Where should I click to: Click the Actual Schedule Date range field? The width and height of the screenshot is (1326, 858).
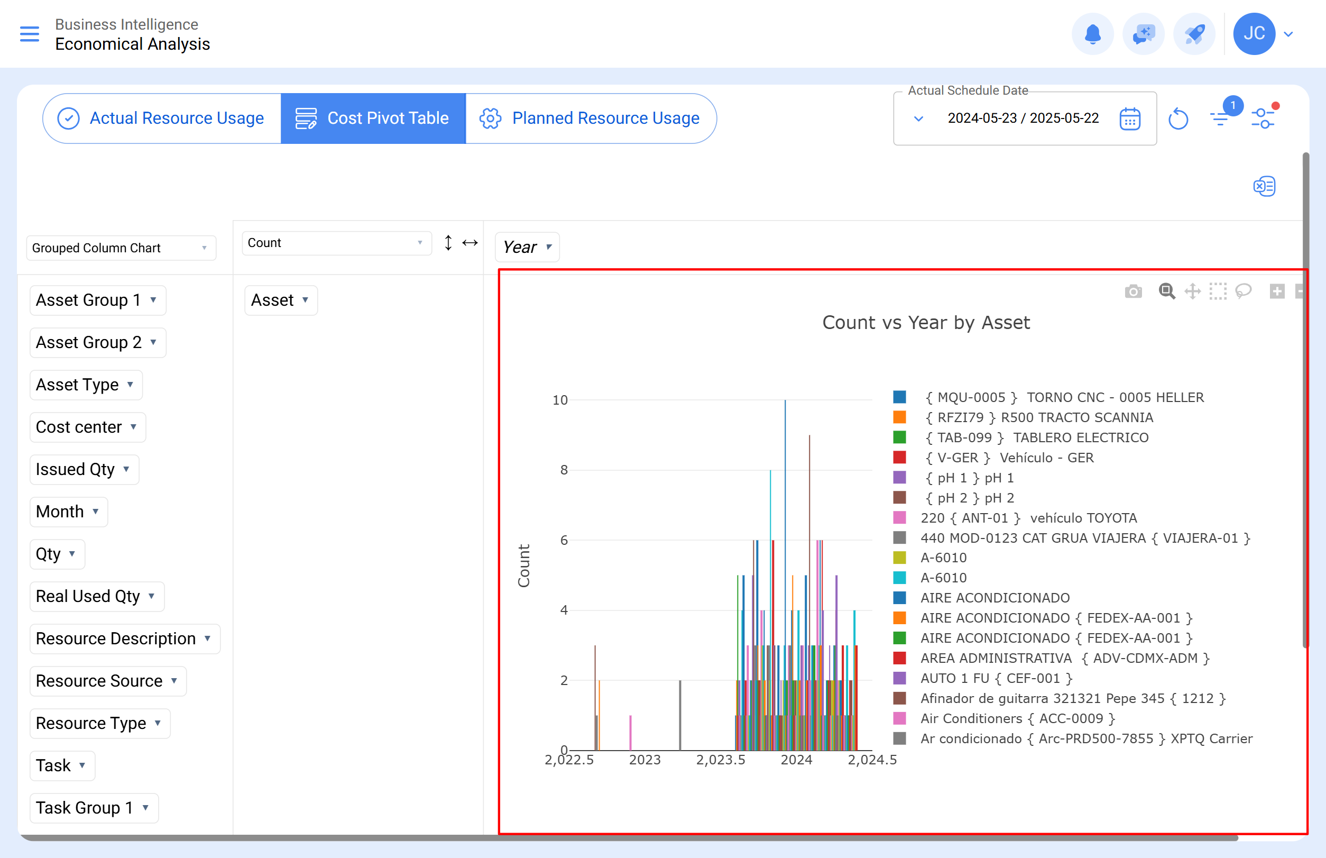(x=1024, y=118)
